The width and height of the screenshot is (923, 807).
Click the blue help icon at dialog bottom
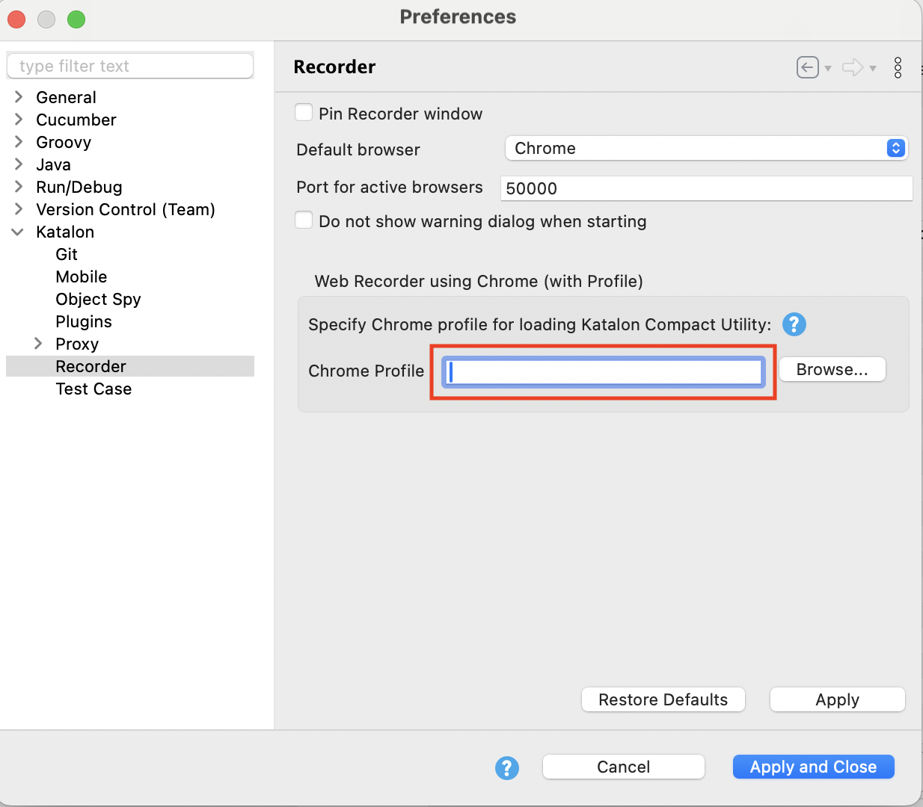[x=507, y=768]
